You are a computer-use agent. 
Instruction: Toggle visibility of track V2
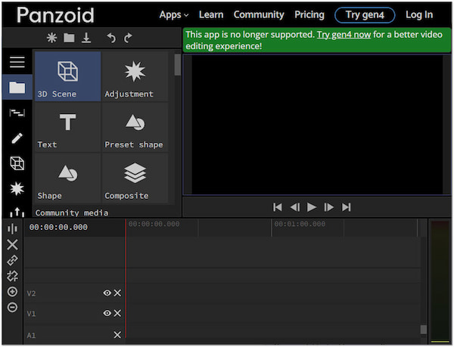107,293
